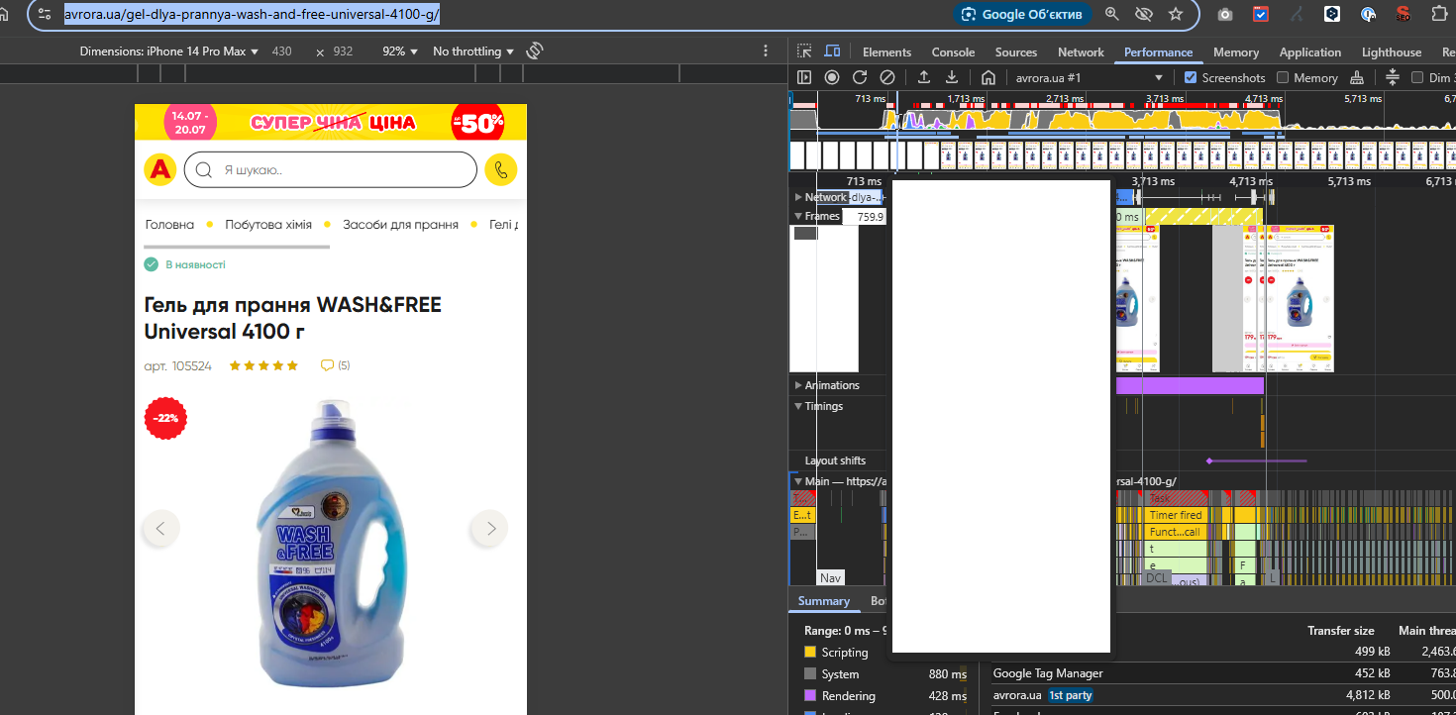Click the reload and record icon
The image size is (1456, 715).
(x=860, y=77)
